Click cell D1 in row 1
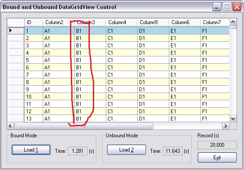The width and height of the screenshot is (244, 170). tap(153, 31)
